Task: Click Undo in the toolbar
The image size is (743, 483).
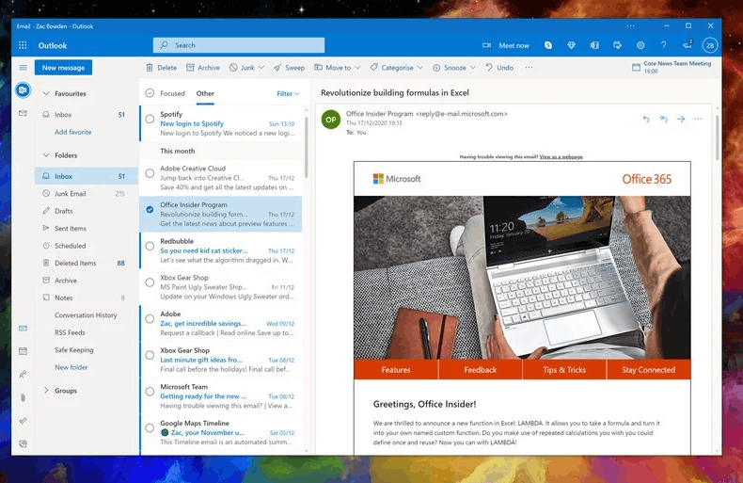Action: point(499,68)
